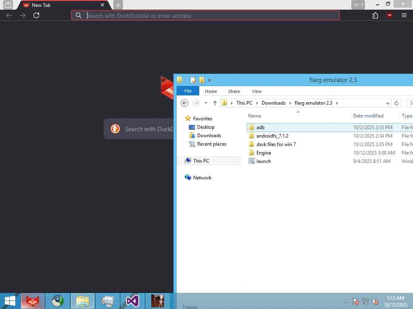413x309 pixels.
Task: Open Explorer recent locations dropdown
Action: (206, 103)
